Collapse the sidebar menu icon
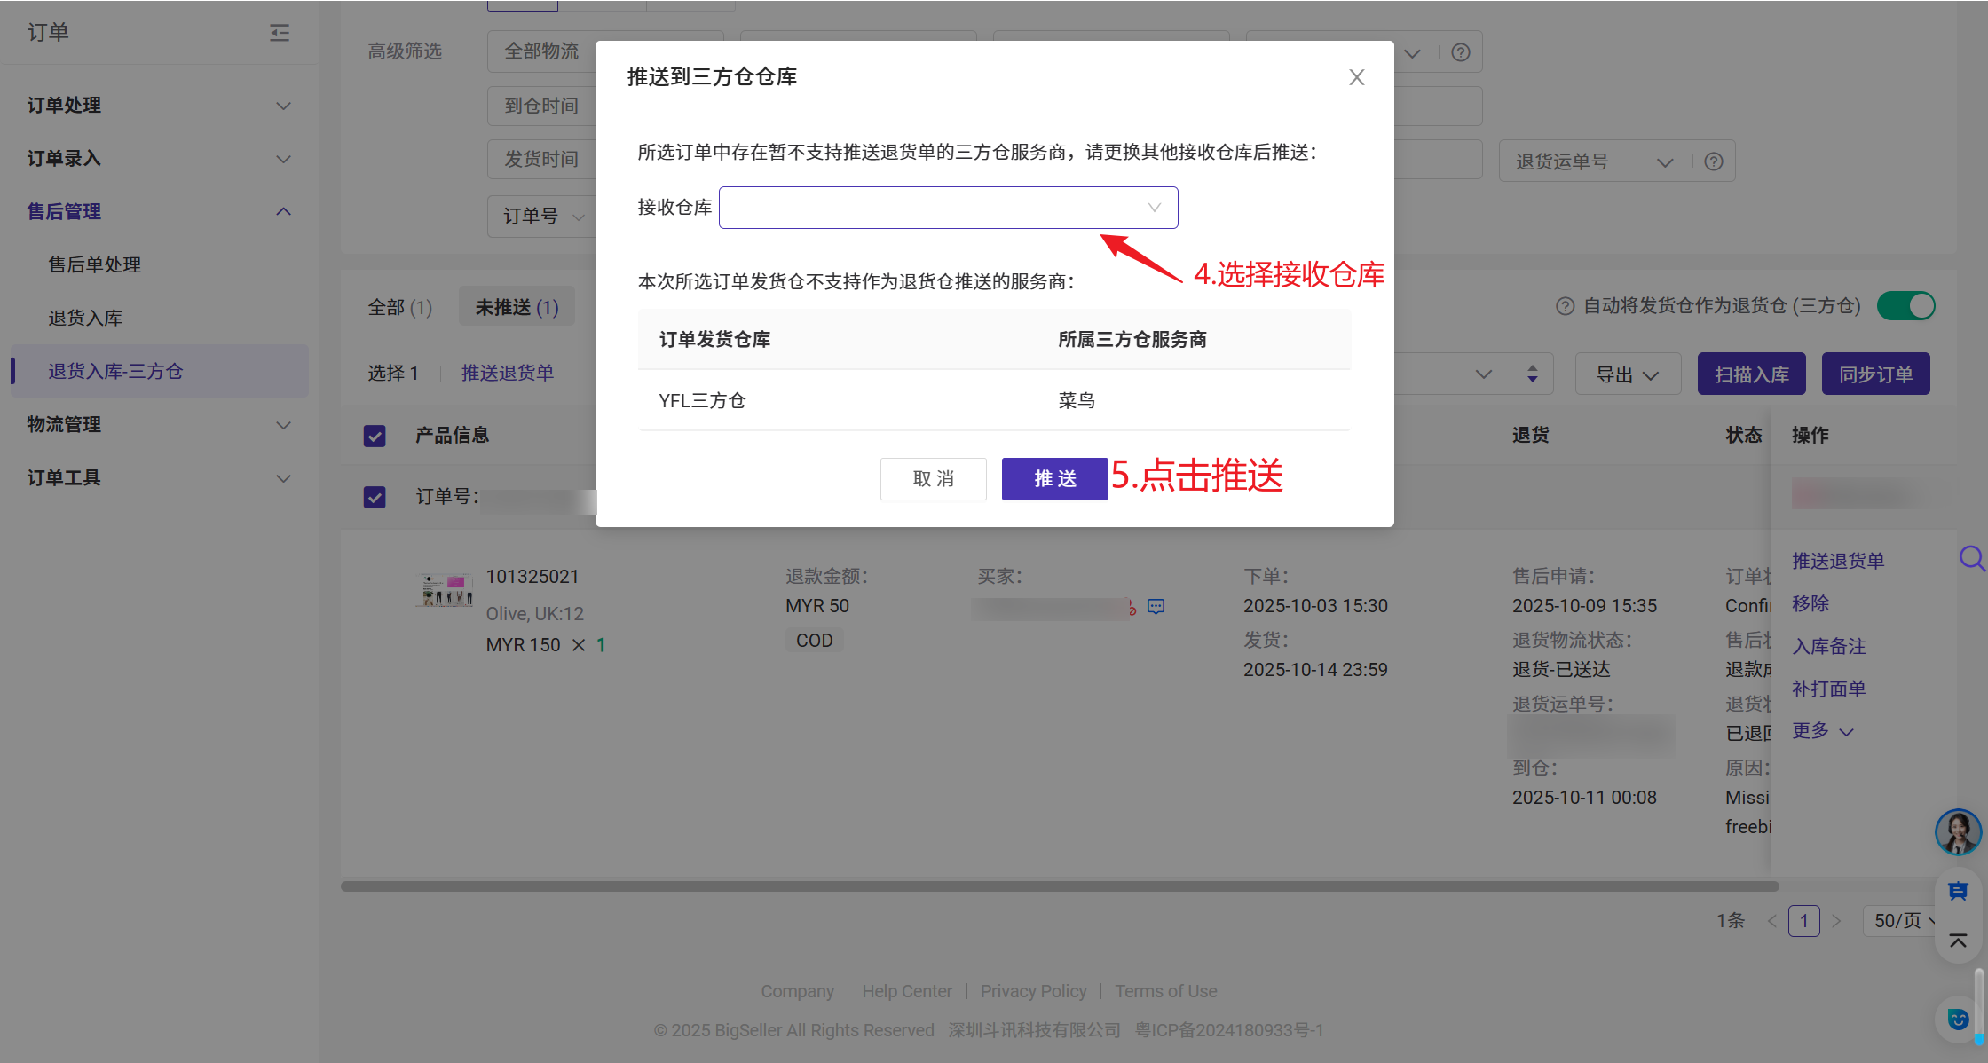This screenshot has height=1063, width=1988. pyautogui.click(x=280, y=33)
